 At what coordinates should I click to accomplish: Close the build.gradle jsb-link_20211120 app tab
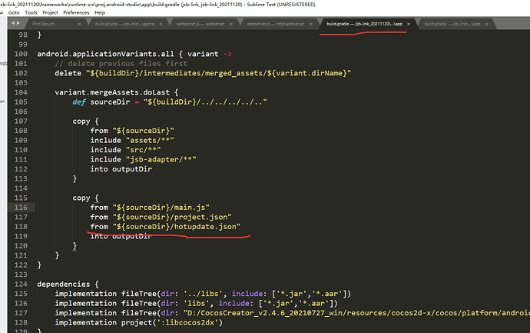[x=409, y=24]
